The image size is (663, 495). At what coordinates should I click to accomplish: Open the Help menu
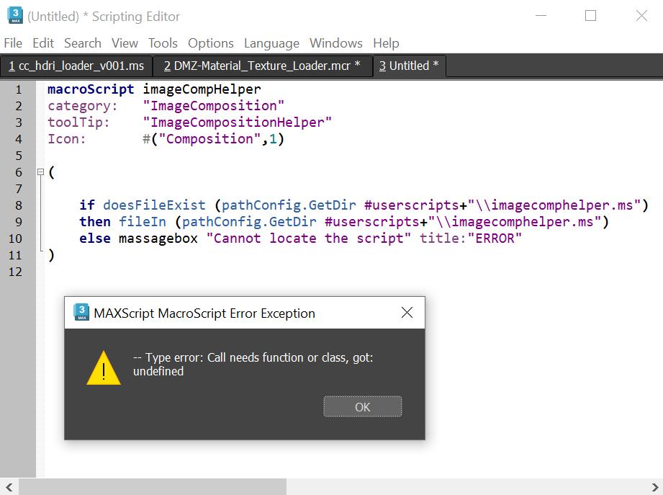(x=386, y=43)
